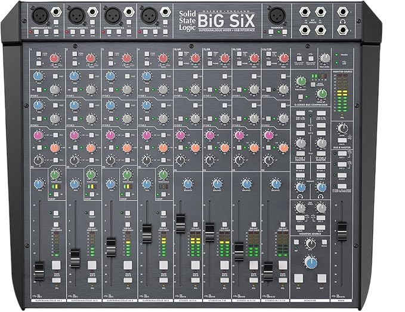The width and height of the screenshot is (405, 312).
Task: Click the ST Cue 2 Master grey knob
Action: pos(321,143)
